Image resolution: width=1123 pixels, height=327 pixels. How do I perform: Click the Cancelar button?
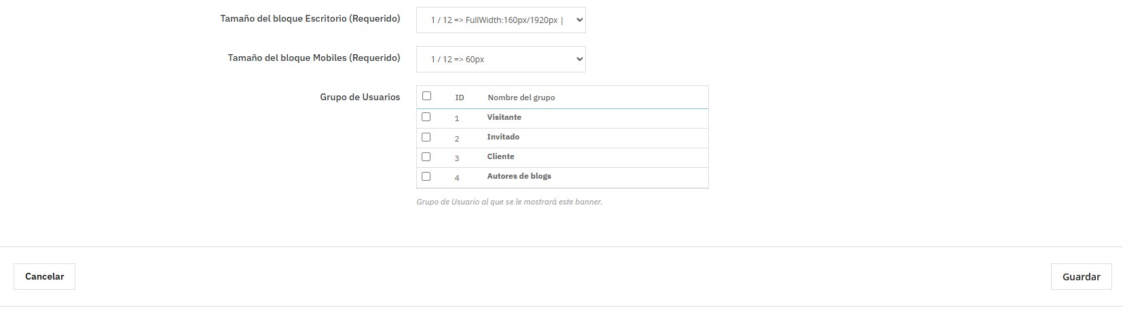tap(44, 276)
